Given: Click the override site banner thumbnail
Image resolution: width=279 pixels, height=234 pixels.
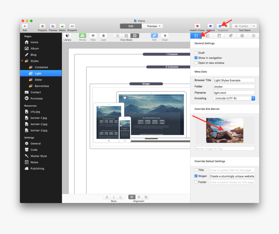Looking at the screenshot, I should click(x=224, y=130).
